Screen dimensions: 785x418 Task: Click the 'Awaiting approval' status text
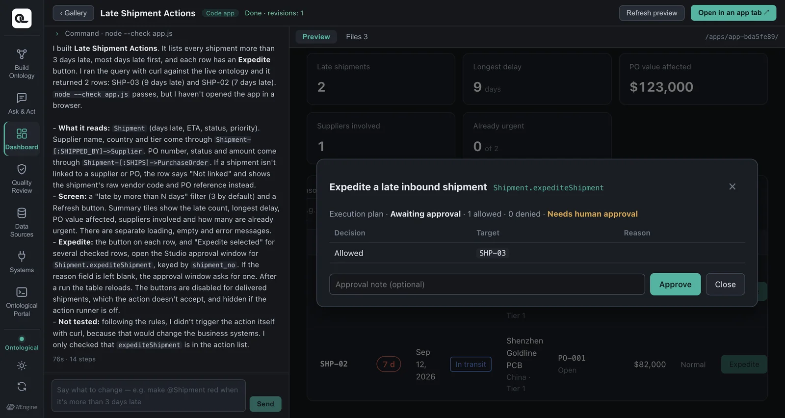pyautogui.click(x=425, y=214)
